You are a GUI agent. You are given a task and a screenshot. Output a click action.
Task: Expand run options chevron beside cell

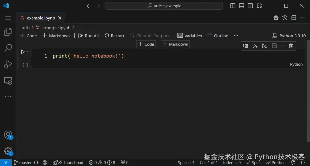point(28,52)
